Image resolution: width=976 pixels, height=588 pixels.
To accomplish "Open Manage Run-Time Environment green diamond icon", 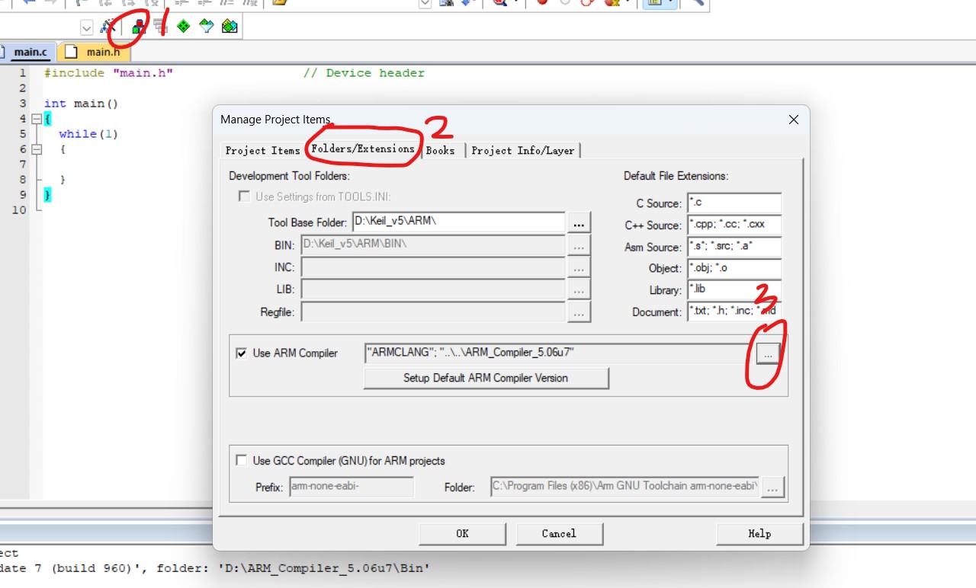I will click(183, 27).
